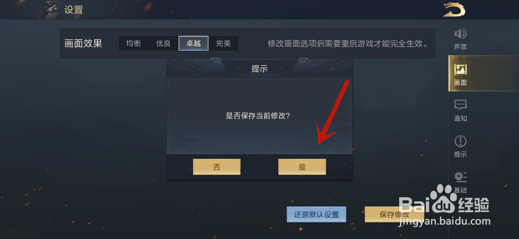Click the 提示 dialog title bar
The width and height of the screenshot is (519, 239).
pos(259,68)
